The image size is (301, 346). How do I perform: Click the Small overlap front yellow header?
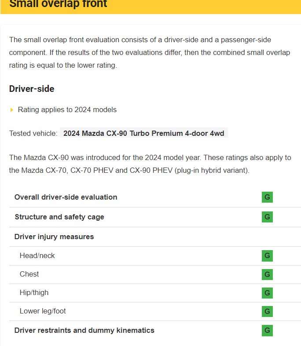click(x=58, y=4)
